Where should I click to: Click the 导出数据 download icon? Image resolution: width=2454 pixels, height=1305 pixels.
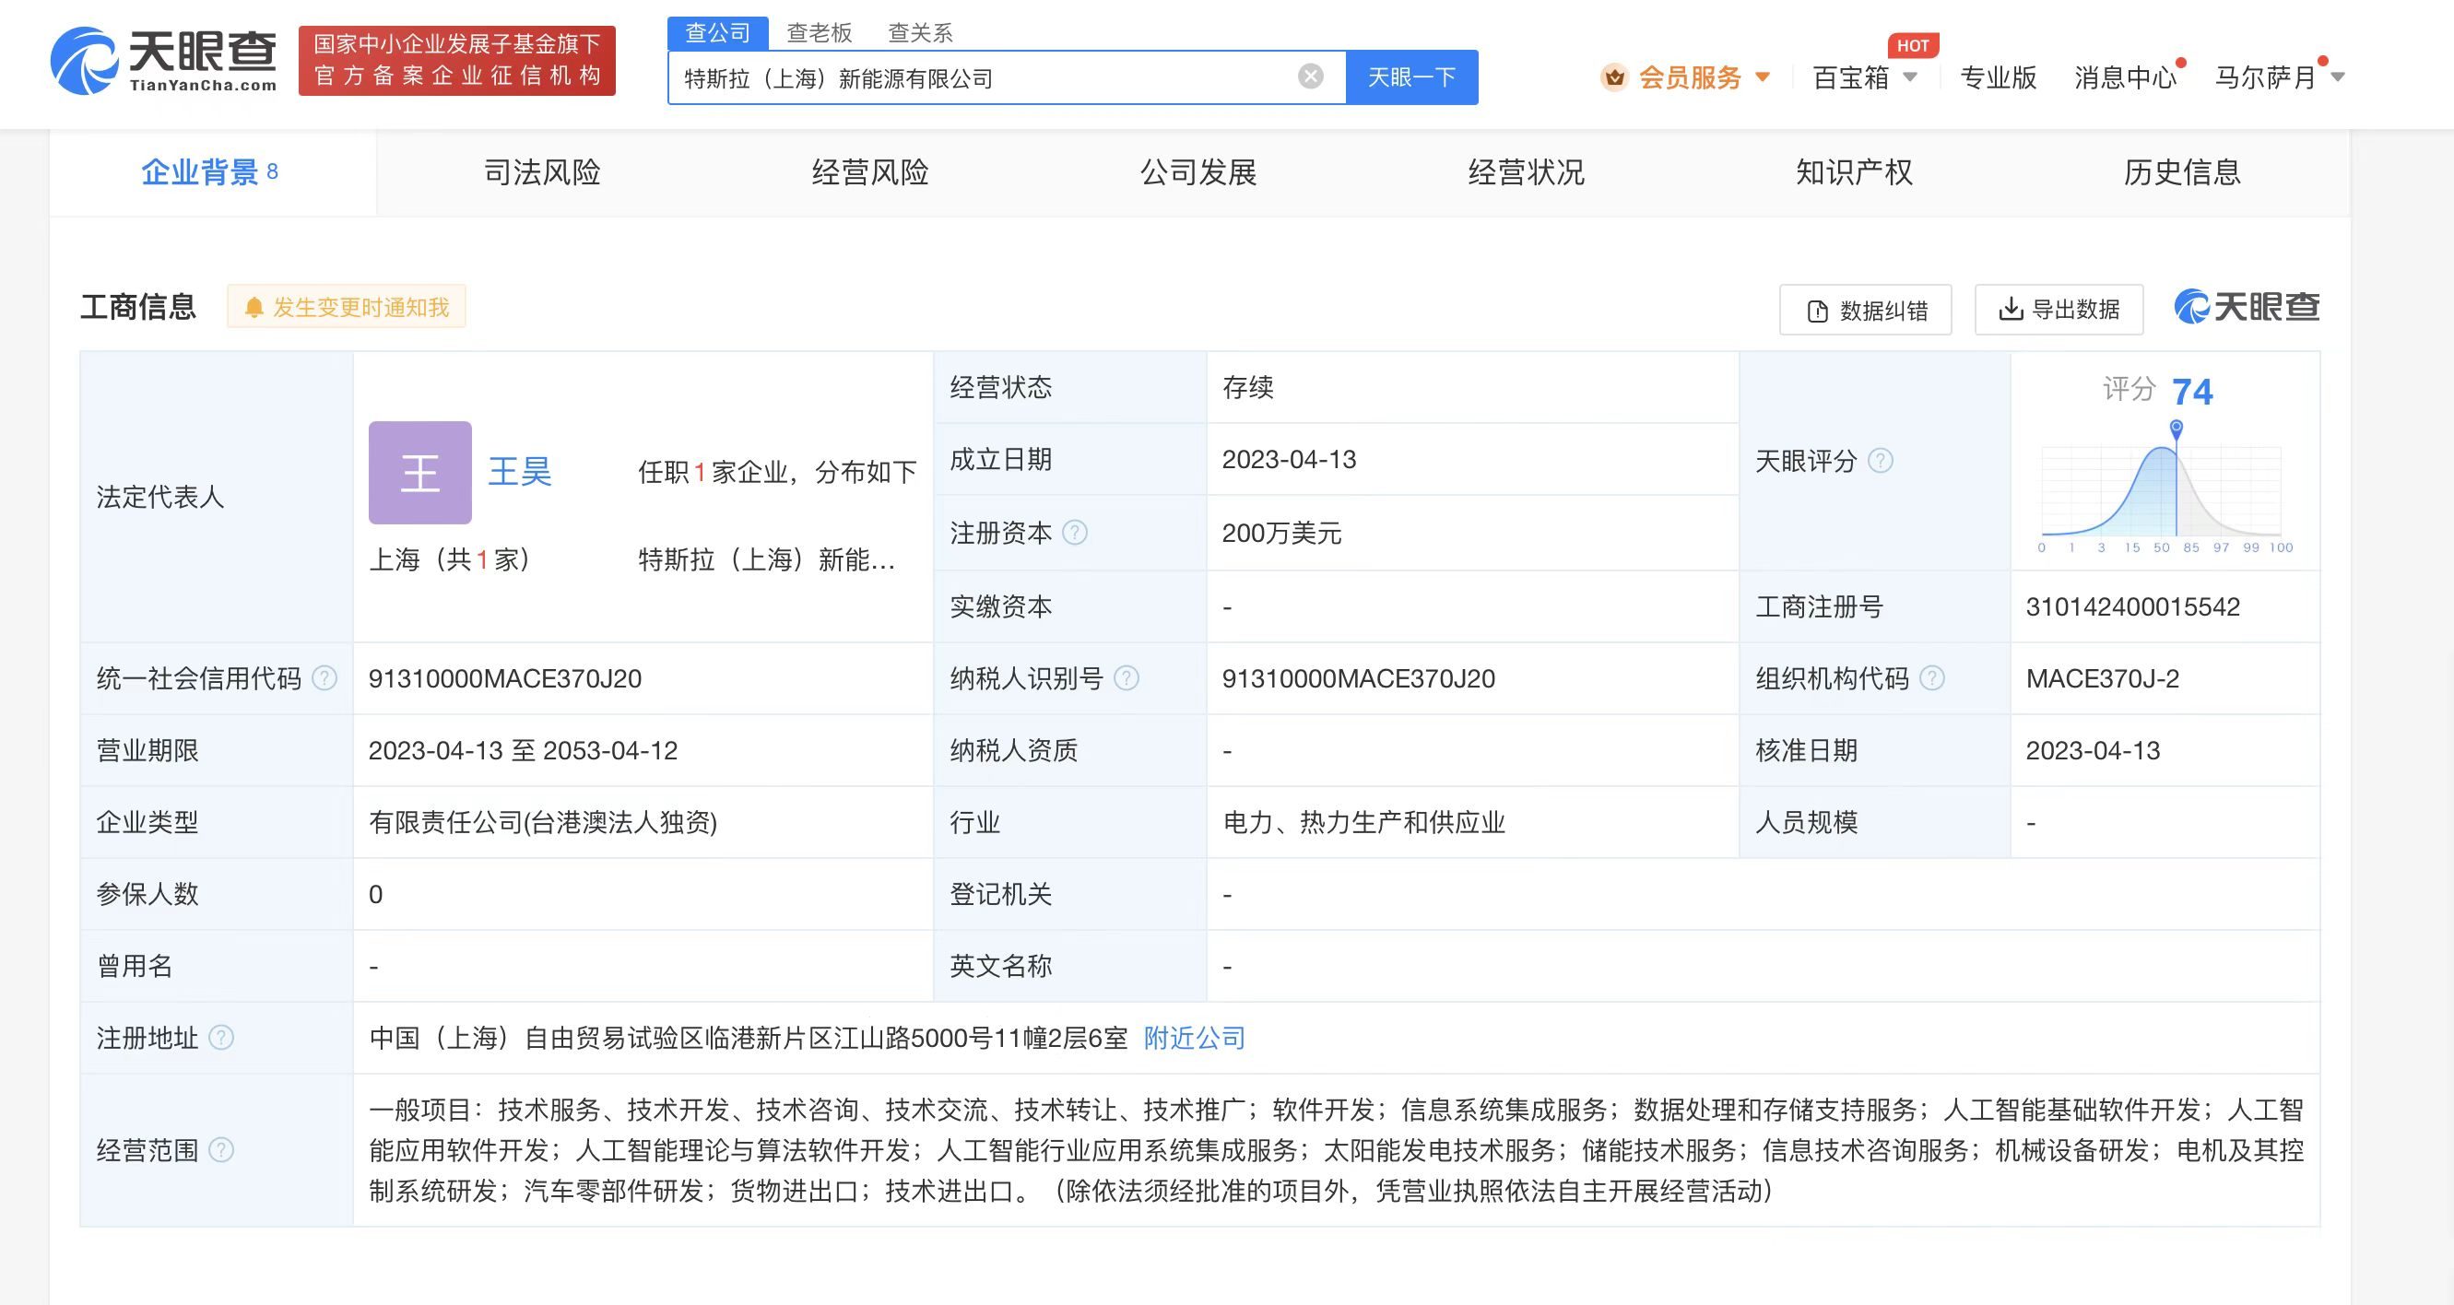[x=2010, y=310]
